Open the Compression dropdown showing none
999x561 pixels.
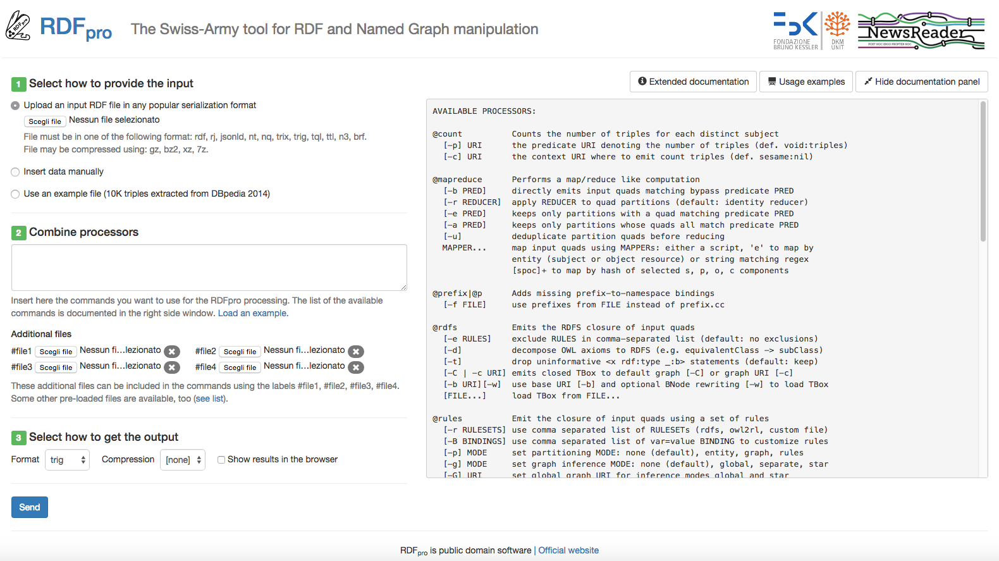(x=183, y=460)
